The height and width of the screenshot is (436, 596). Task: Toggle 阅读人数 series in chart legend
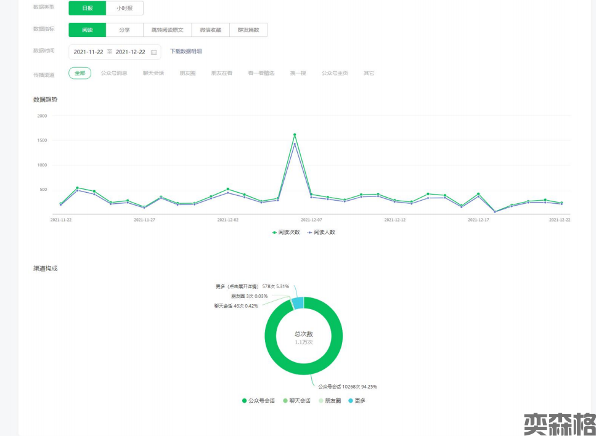[320, 232]
